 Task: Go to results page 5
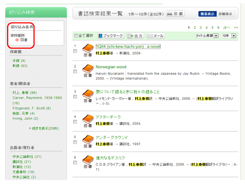pos(212,28)
